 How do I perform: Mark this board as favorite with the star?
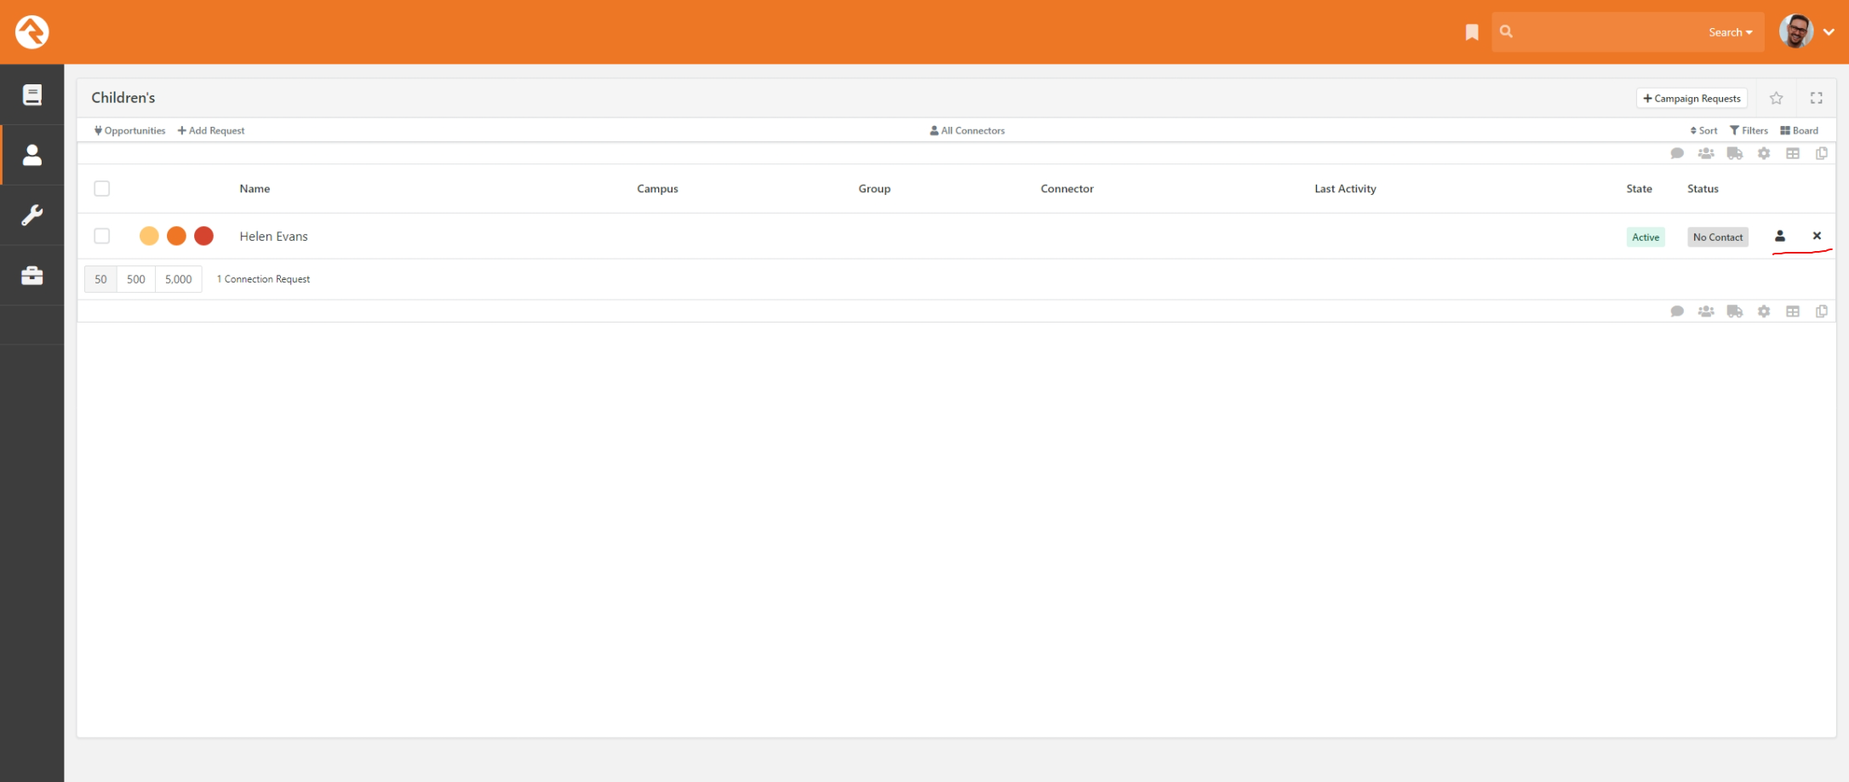(1776, 98)
